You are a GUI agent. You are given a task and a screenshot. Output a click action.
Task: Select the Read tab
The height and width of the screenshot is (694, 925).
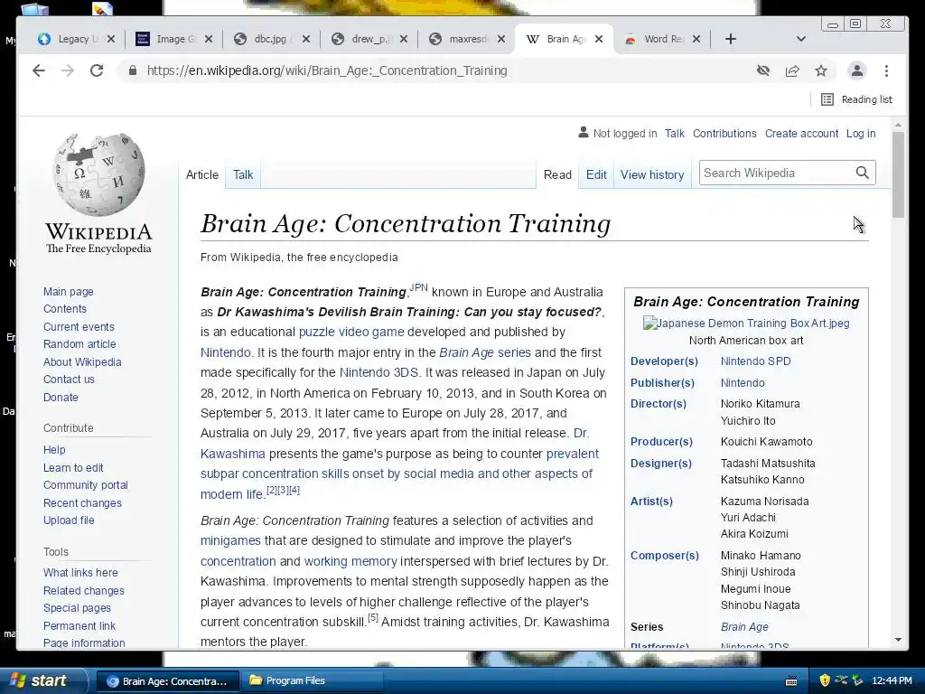(x=557, y=174)
